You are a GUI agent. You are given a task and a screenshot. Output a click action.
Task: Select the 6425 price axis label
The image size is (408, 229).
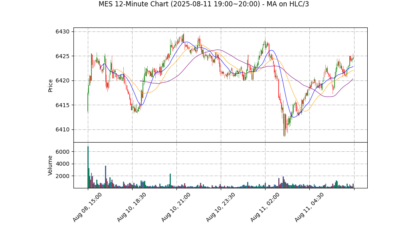[x=62, y=56]
